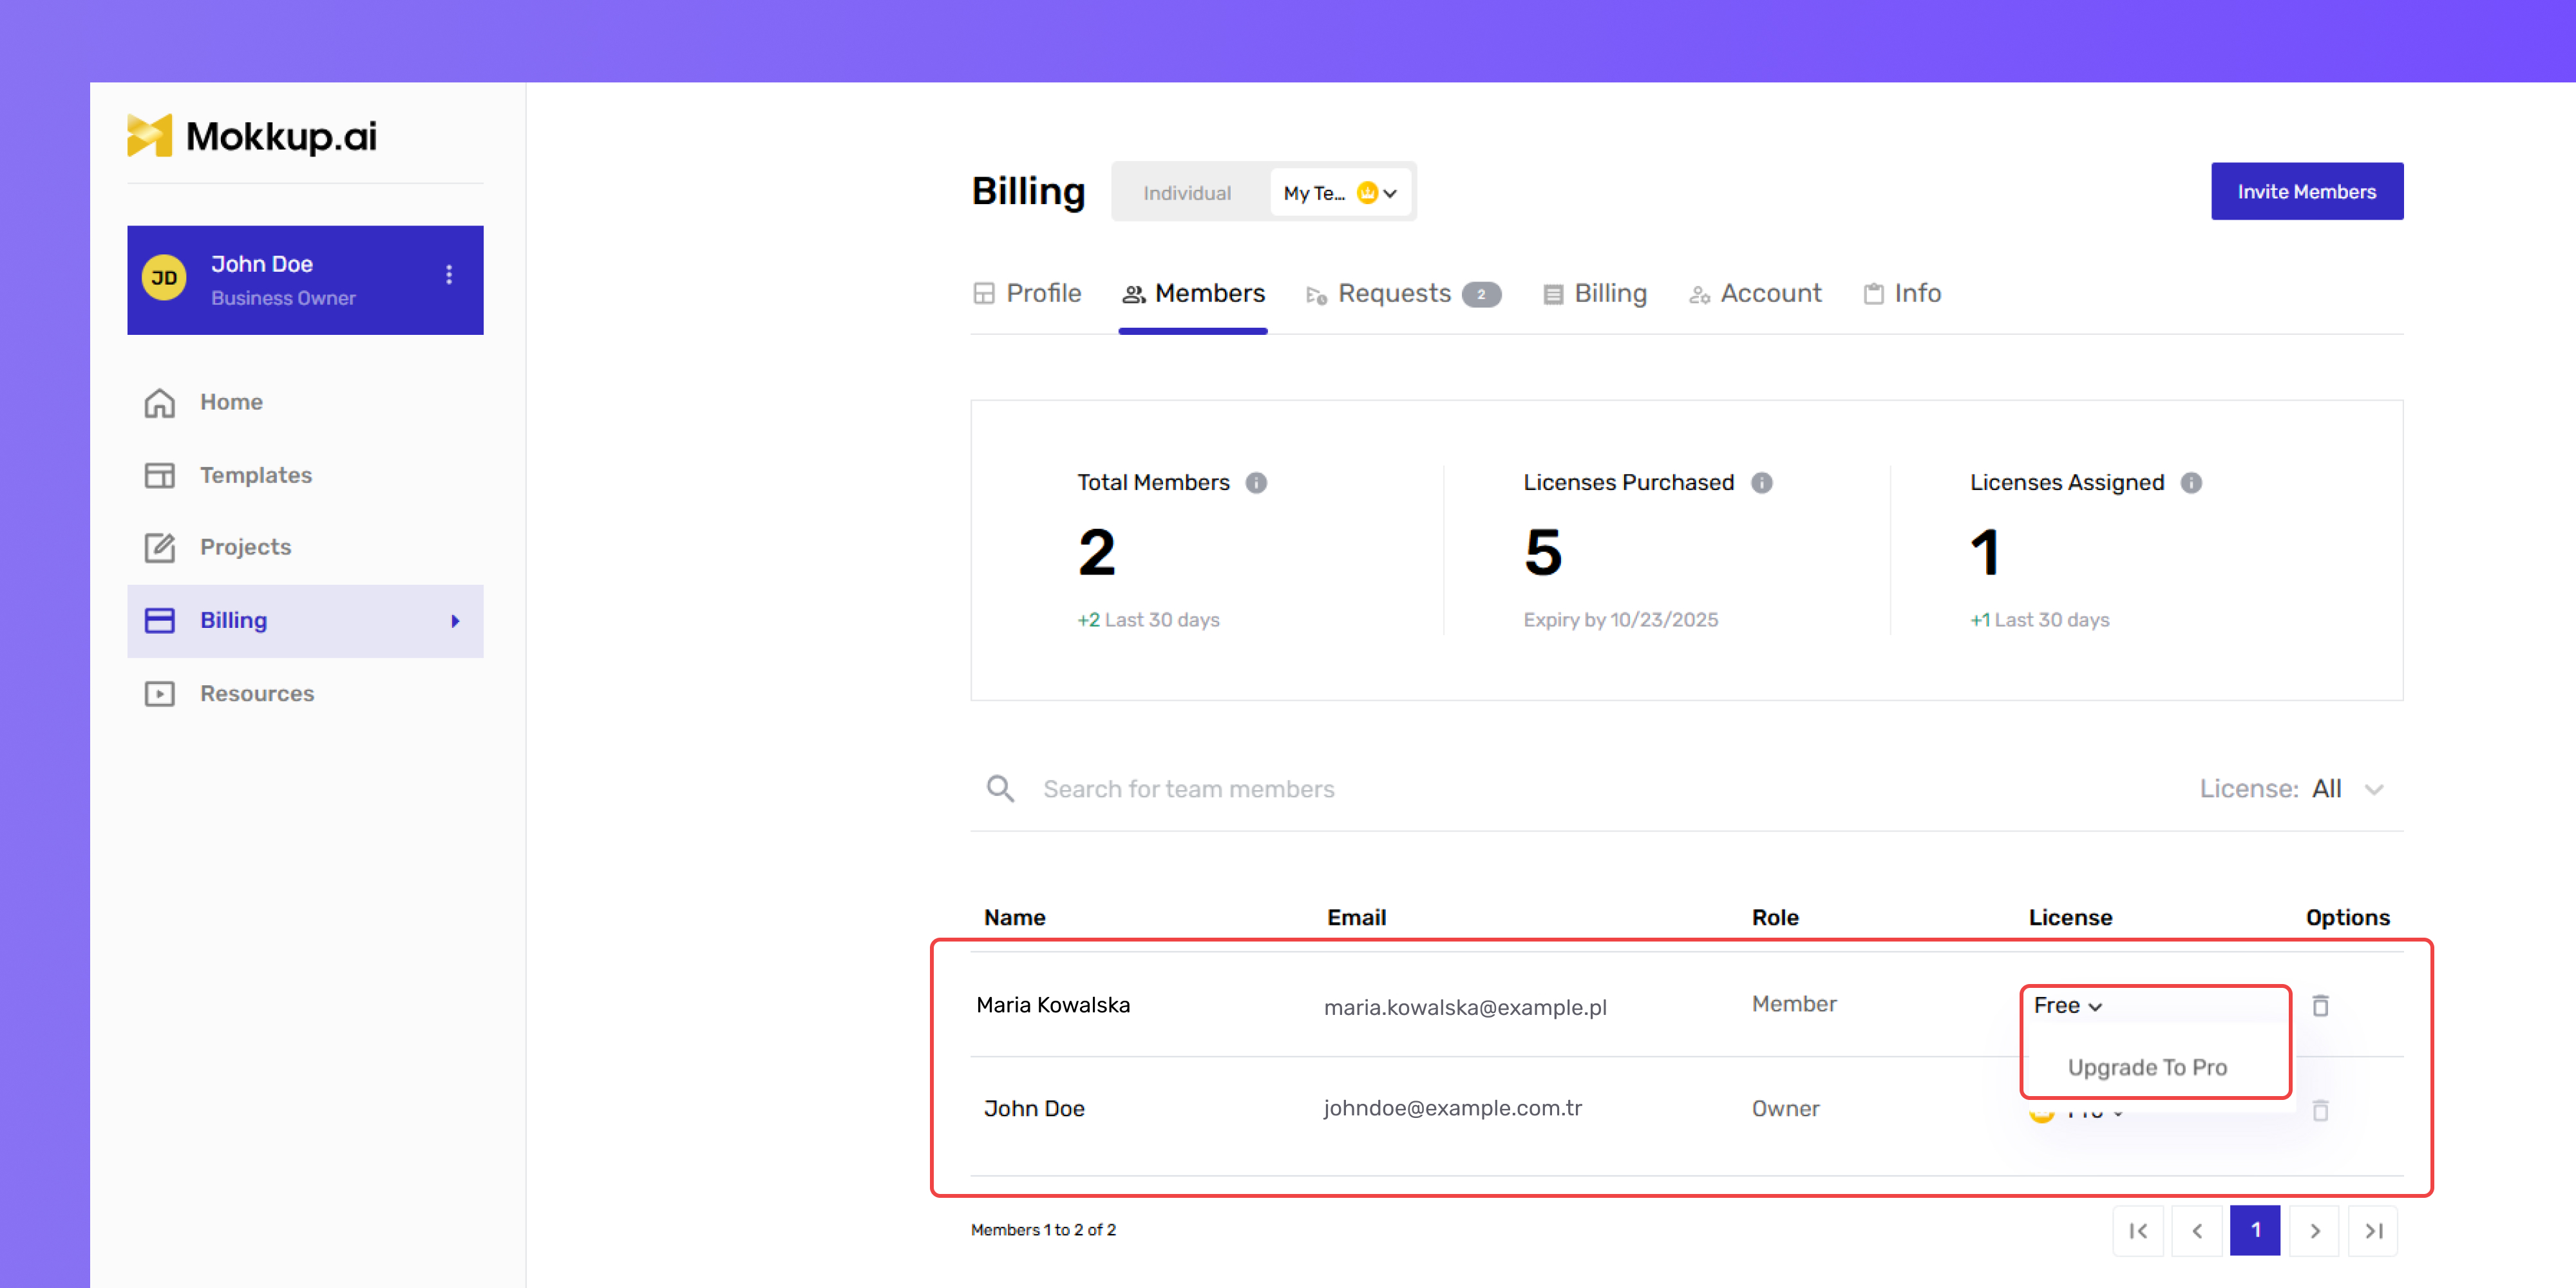Click the Member role cell

[x=1794, y=1004]
